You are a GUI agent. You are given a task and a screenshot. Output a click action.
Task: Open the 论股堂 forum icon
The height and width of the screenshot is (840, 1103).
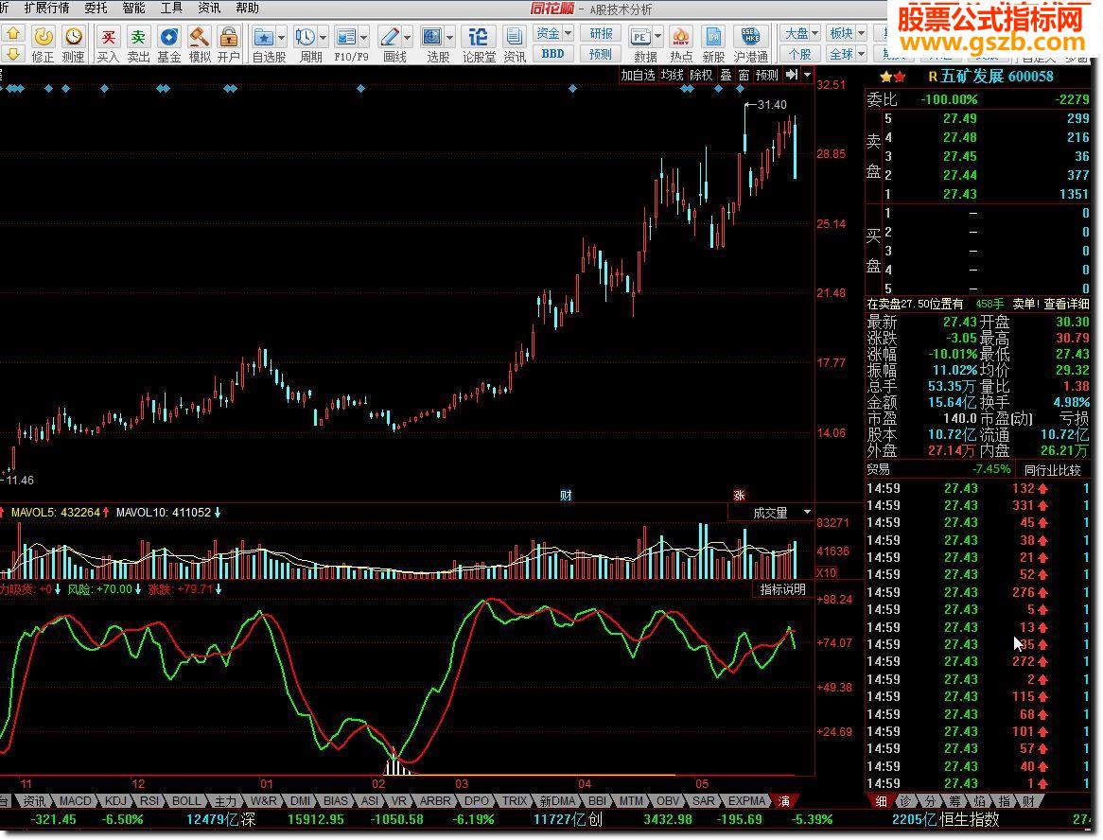click(479, 37)
